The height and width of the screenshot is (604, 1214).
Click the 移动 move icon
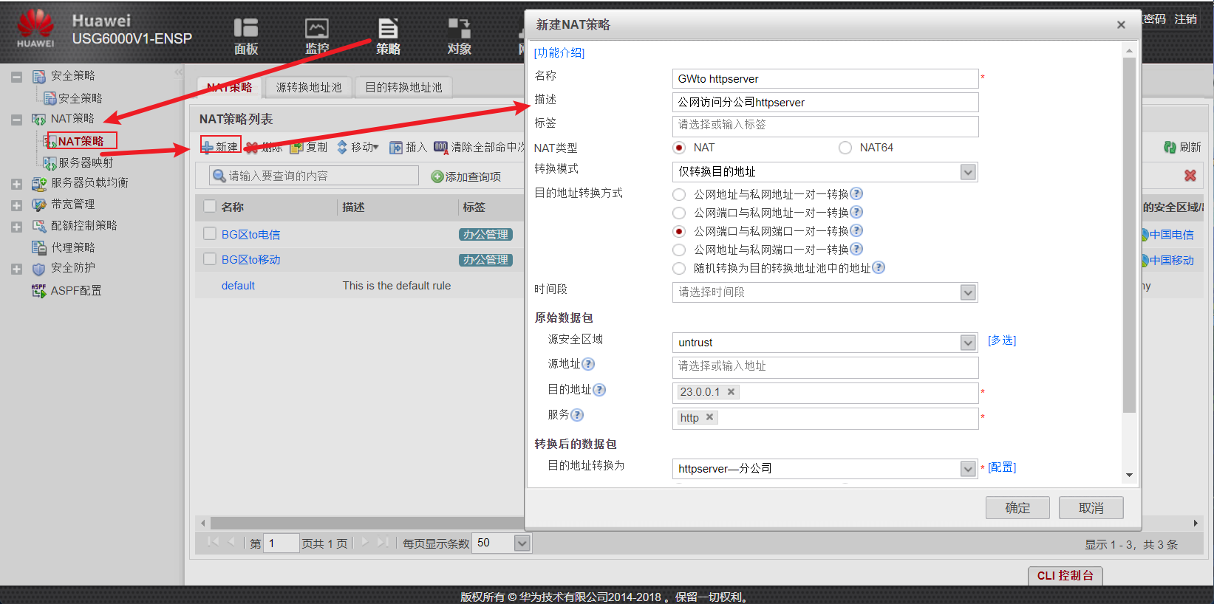click(x=342, y=148)
